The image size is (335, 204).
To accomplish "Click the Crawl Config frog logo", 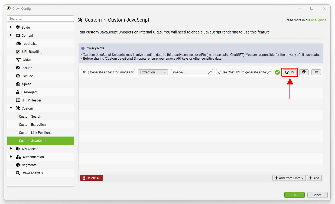I will click(x=9, y=8).
